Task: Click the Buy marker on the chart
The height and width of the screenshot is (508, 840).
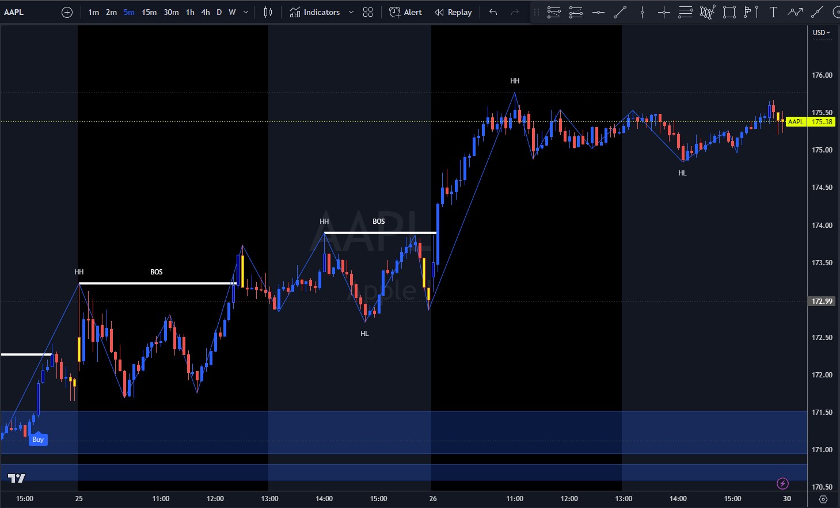Action: [x=38, y=440]
